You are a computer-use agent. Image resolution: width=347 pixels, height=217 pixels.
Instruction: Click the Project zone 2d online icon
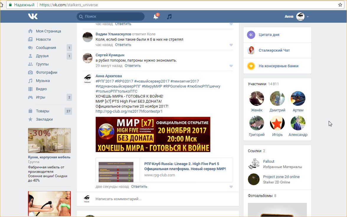point(254,179)
